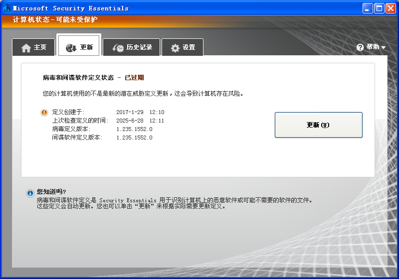This screenshot has height=279, width=399.
Task: Click the blue info icon near 您知道吗
Action: click(30, 193)
